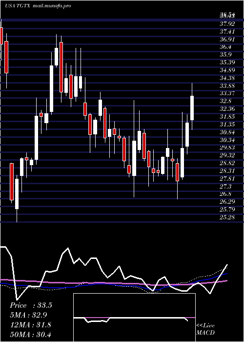Select the 33.88 price axis label
The image size is (244, 342).
point(227,85)
